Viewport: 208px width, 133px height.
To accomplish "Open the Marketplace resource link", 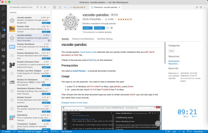I will coord(174,61).
